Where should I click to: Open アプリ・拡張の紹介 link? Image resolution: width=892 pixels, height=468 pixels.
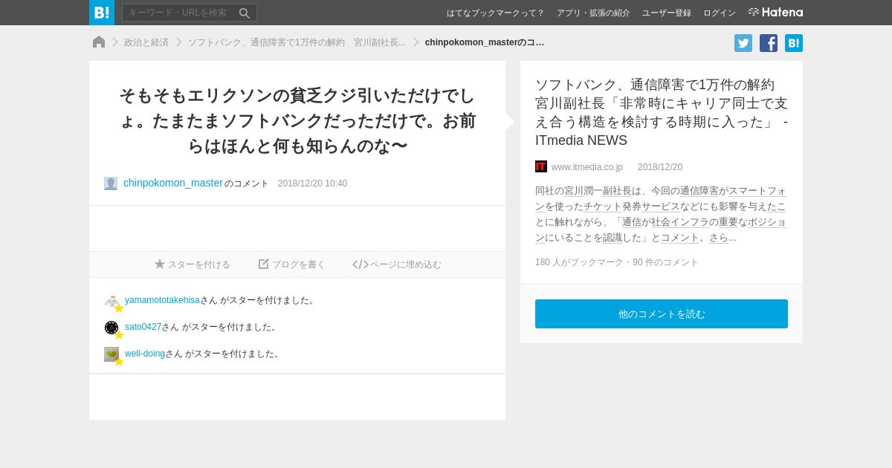[x=593, y=13]
